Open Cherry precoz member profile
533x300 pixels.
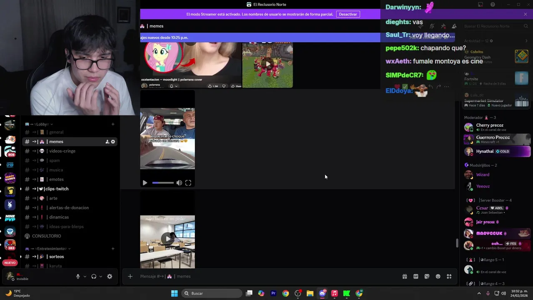(x=496, y=127)
